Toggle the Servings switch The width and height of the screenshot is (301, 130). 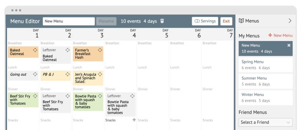point(205,21)
